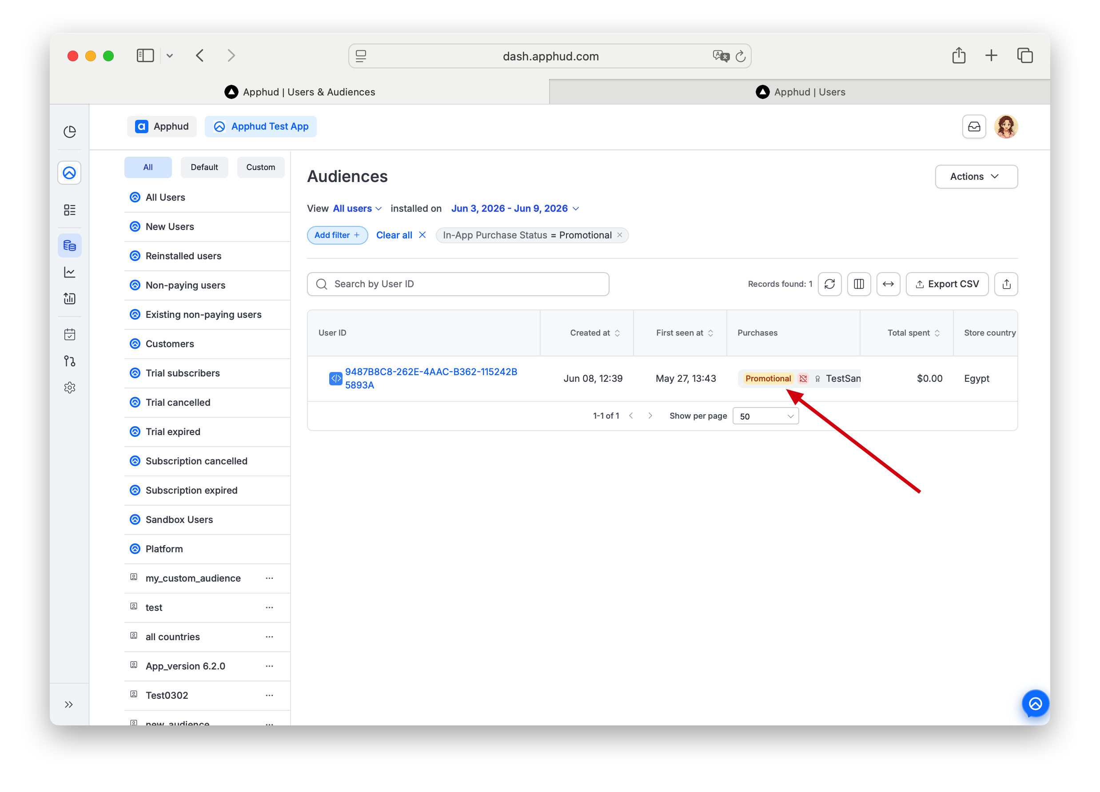Image resolution: width=1100 pixels, height=792 pixels.
Task: Open the Trial subscribers audience
Action: (207, 373)
